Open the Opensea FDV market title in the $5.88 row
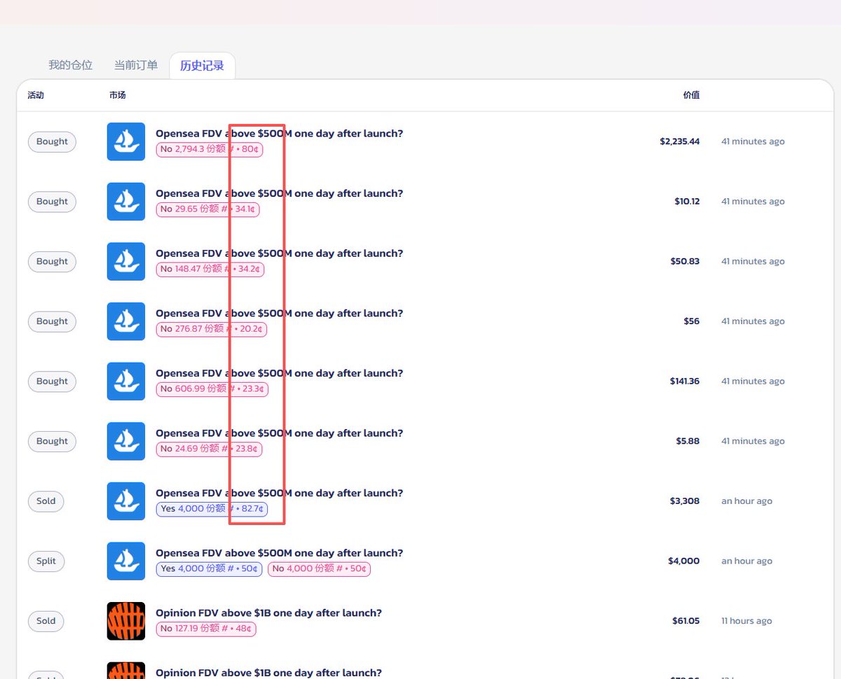Image resolution: width=841 pixels, height=679 pixels. click(x=279, y=433)
